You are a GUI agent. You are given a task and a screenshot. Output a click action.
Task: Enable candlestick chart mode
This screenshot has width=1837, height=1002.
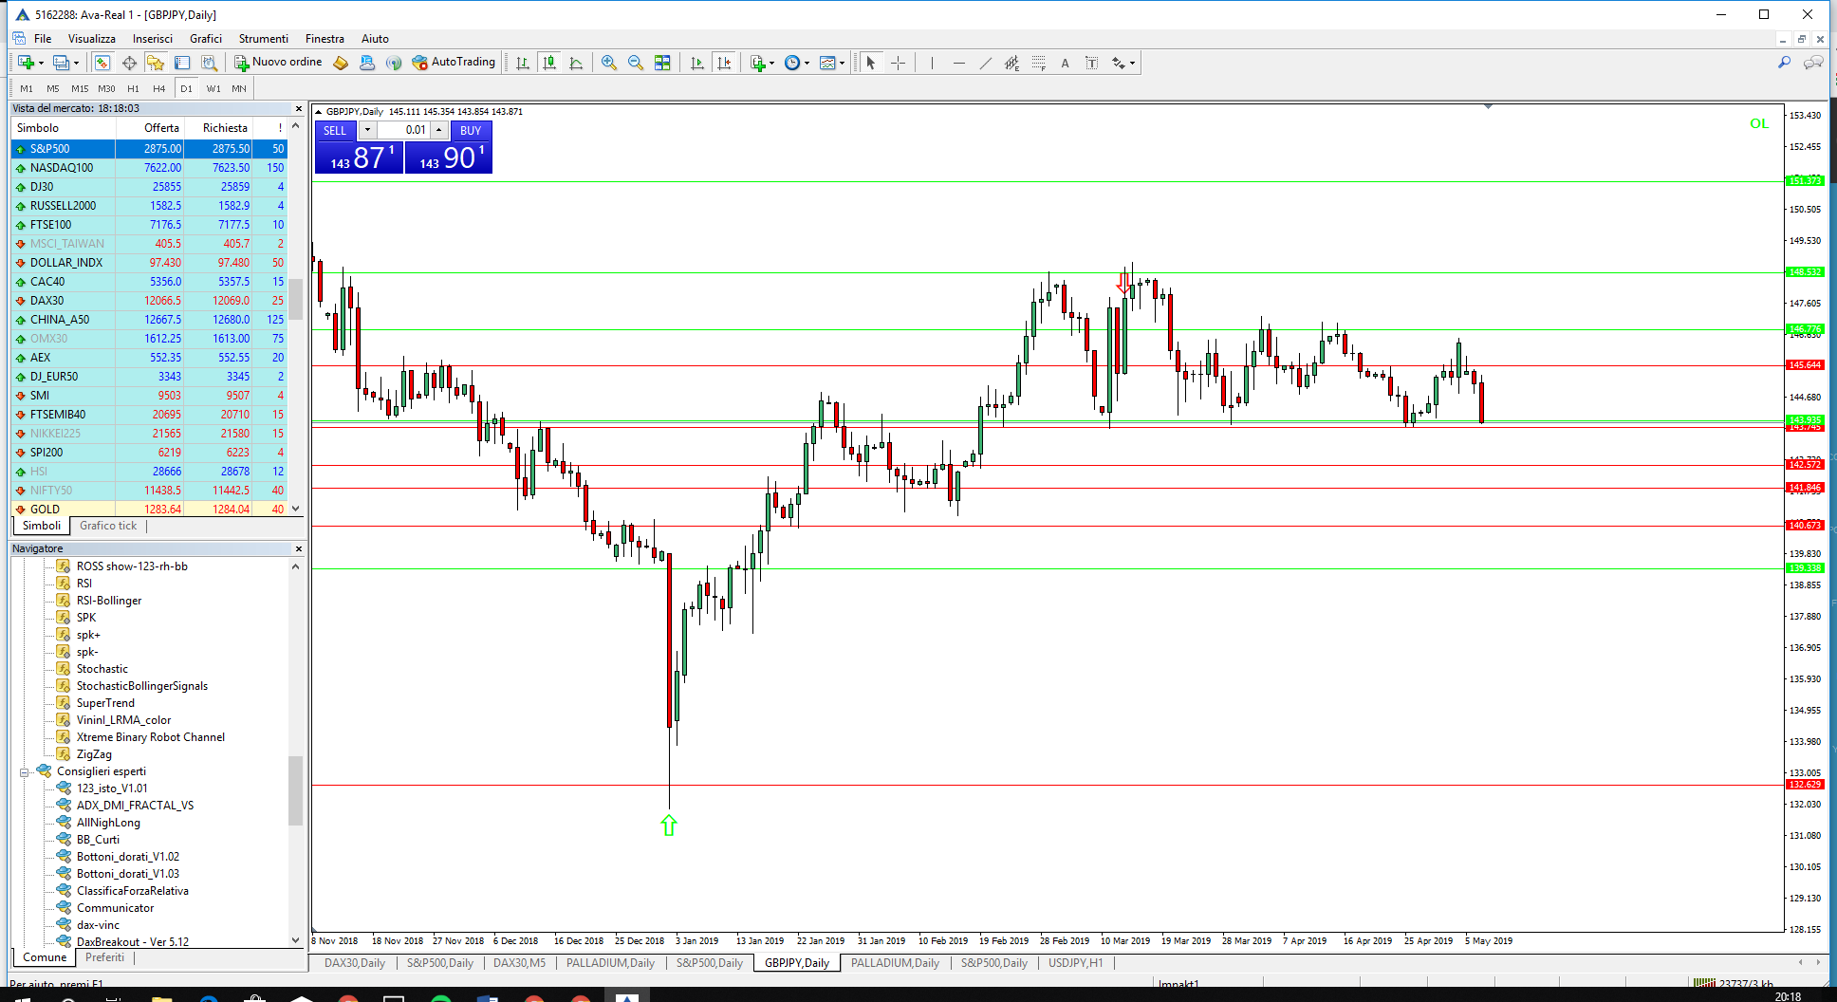pyautogui.click(x=549, y=63)
